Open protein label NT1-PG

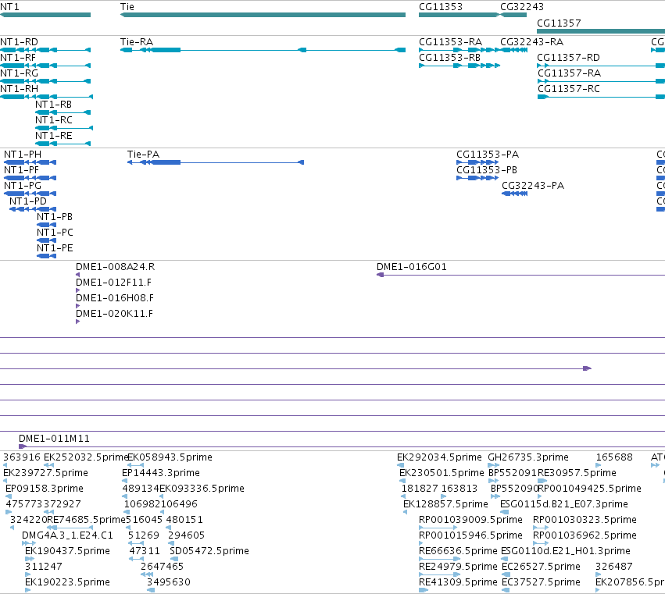pyautogui.click(x=23, y=186)
